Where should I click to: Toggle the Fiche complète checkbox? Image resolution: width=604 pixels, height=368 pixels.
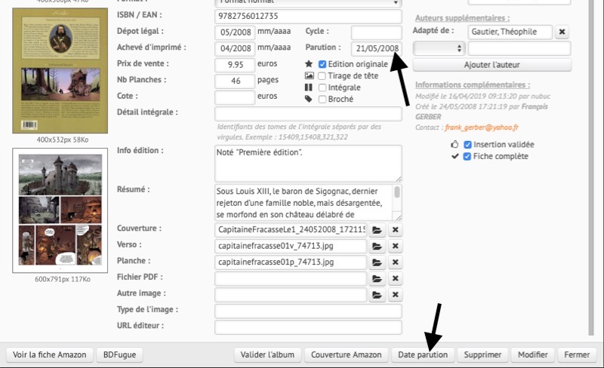click(468, 156)
